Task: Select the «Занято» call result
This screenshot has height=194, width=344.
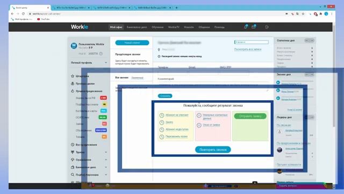Action: [169, 122]
